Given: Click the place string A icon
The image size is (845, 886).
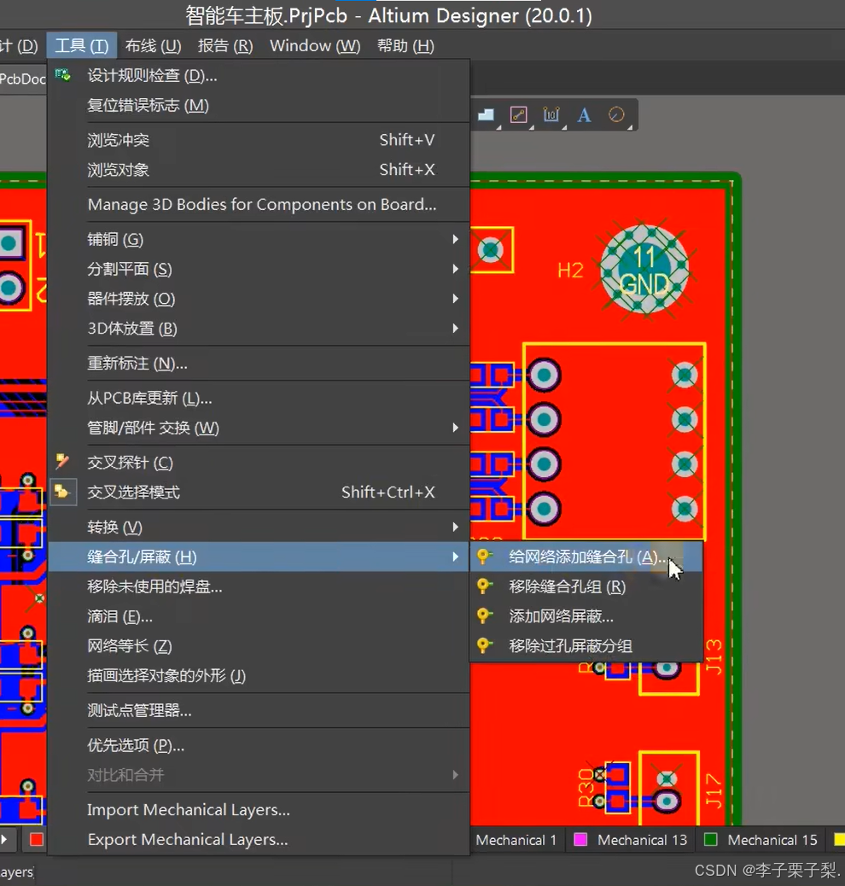Looking at the screenshot, I should pyautogui.click(x=584, y=115).
